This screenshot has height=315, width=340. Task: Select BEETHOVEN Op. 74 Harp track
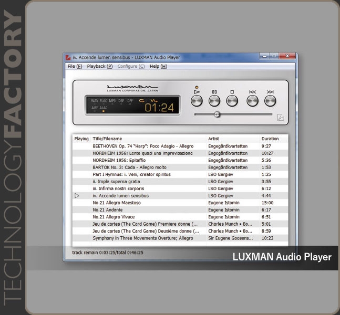coord(180,146)
